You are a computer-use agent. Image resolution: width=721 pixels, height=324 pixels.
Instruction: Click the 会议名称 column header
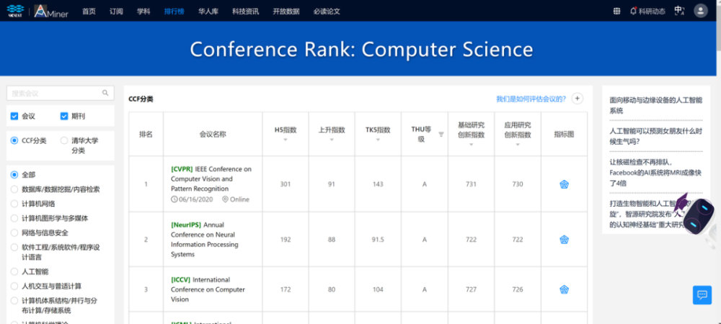(213, 134)
